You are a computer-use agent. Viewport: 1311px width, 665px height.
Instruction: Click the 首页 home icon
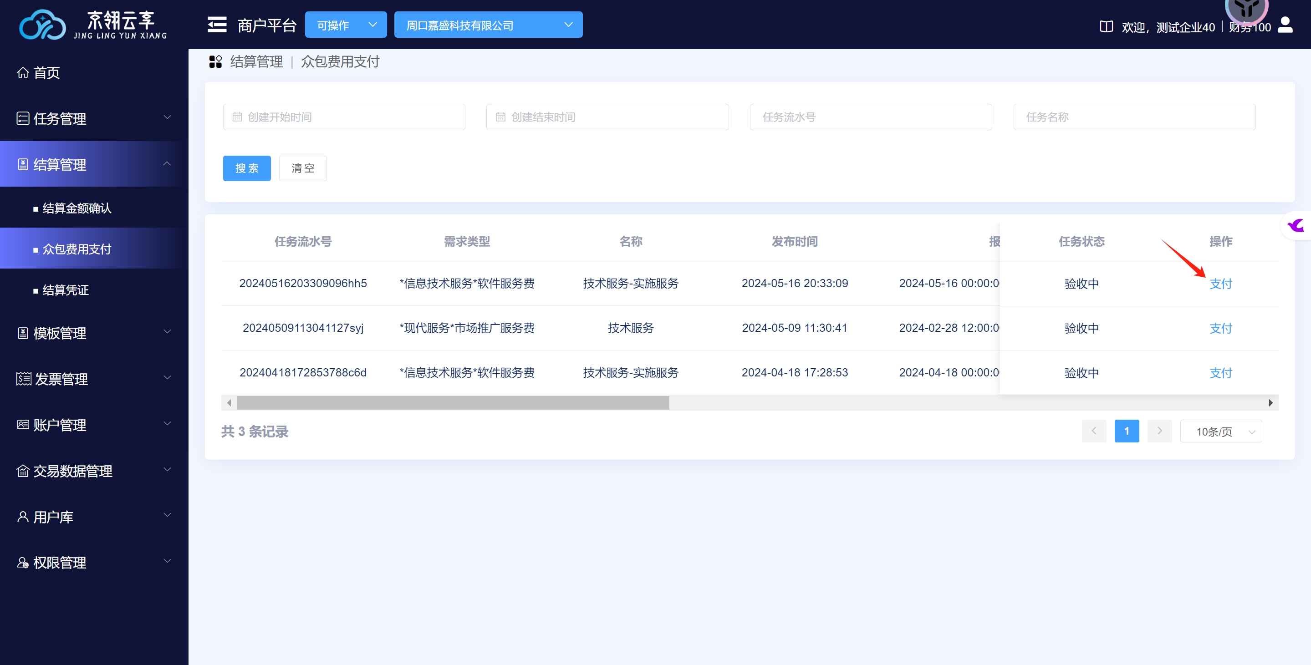click(x=23, y=73)
